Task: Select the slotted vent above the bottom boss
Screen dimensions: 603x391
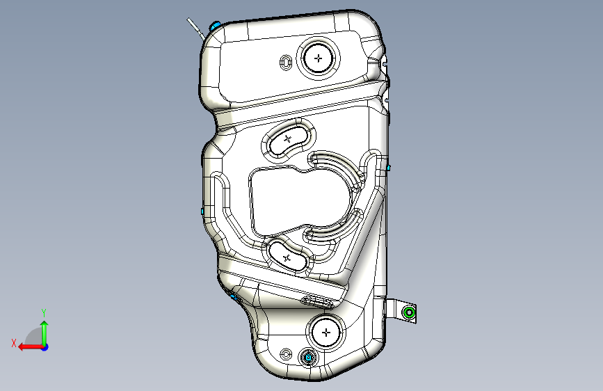Action: (316, 302)
